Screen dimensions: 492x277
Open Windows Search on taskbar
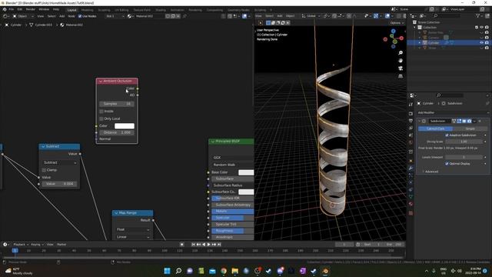(x=178, y=271)
